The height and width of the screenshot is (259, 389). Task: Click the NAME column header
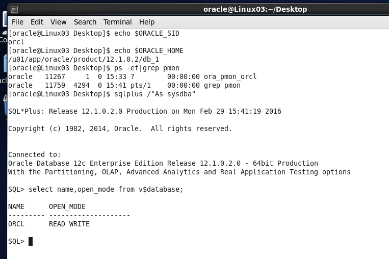(x=16, y=206)
